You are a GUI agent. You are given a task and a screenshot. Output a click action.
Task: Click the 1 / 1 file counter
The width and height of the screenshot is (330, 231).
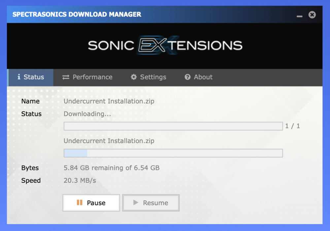(x=292, y=126)
